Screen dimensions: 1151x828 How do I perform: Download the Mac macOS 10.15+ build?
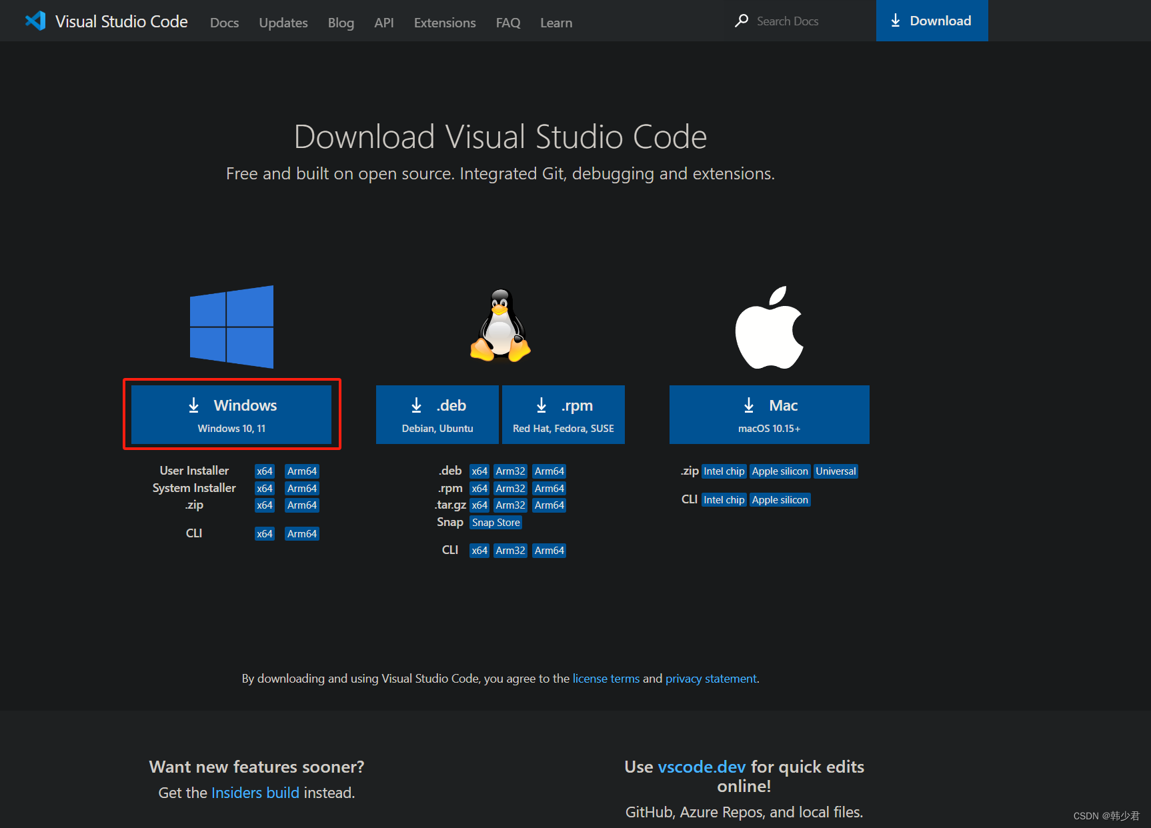pyautogui.click(x=770, y=415)
